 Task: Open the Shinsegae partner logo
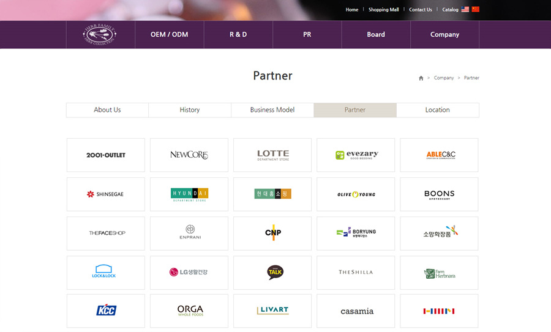pyautogui.click(x=106, y=194)
